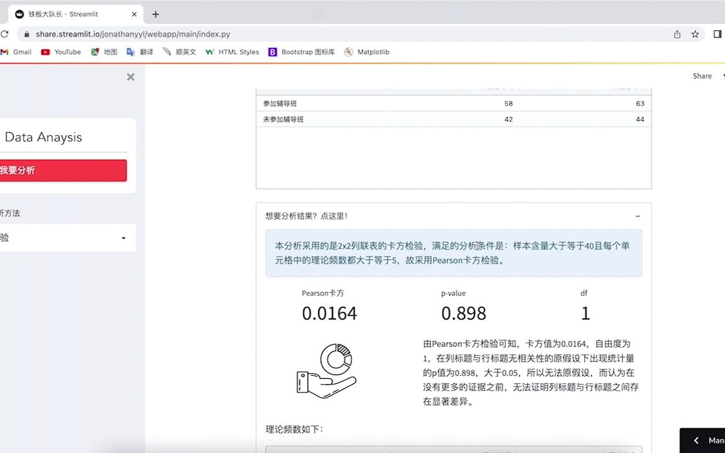This screenshot has width=725, height=453.
Task: Open Chrome's side panel icon
Action: pyautogui.click(x=717, y=34)
